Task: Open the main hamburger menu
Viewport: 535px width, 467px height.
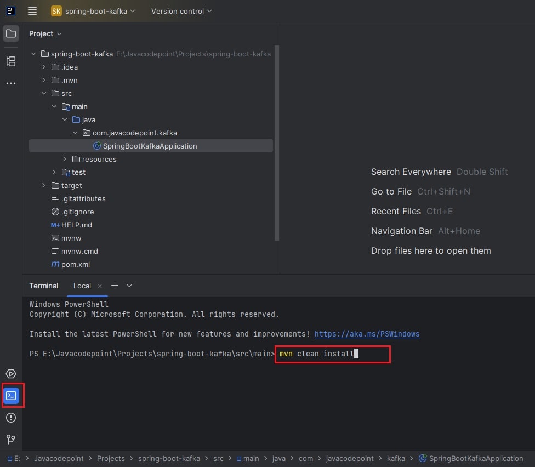Action: (x=32, y=11)
